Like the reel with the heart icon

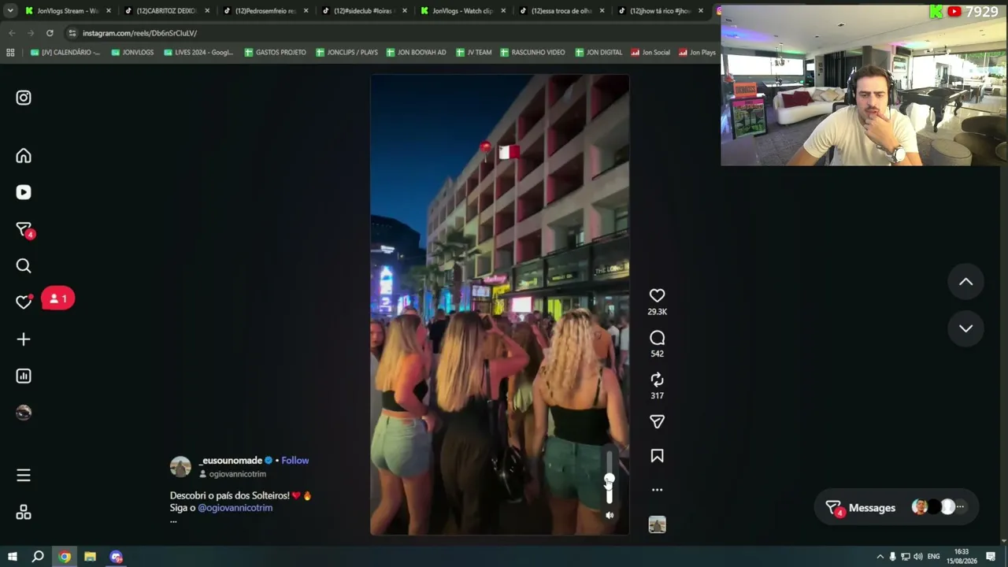[x=657, y=295]
